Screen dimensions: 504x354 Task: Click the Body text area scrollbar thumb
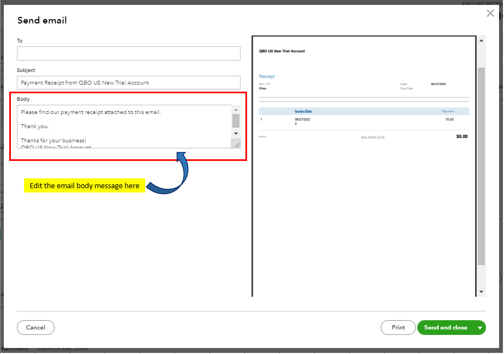point(236,121)
